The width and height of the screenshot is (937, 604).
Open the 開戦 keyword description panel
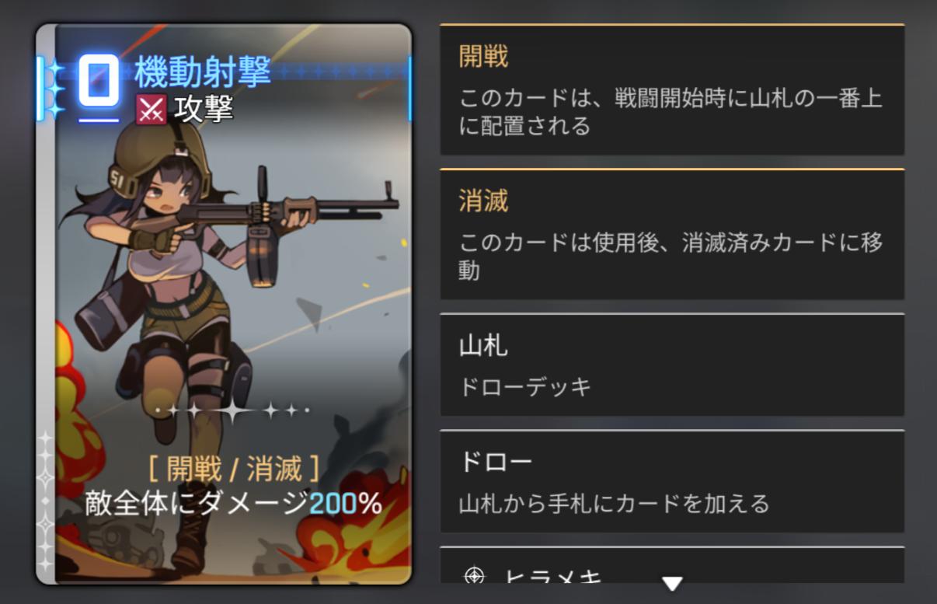[672, 90]
